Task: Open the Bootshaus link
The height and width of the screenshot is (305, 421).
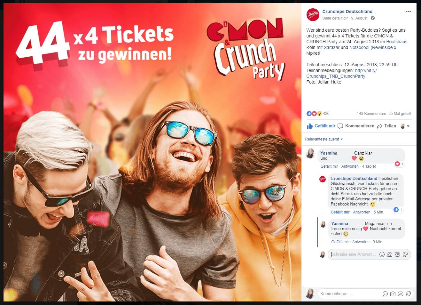Action: [397, 42]
